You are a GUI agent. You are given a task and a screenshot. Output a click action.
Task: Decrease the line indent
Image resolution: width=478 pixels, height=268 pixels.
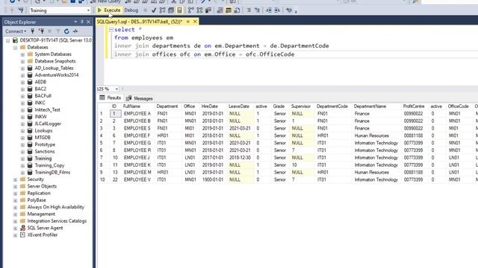(x=269, y=10)
